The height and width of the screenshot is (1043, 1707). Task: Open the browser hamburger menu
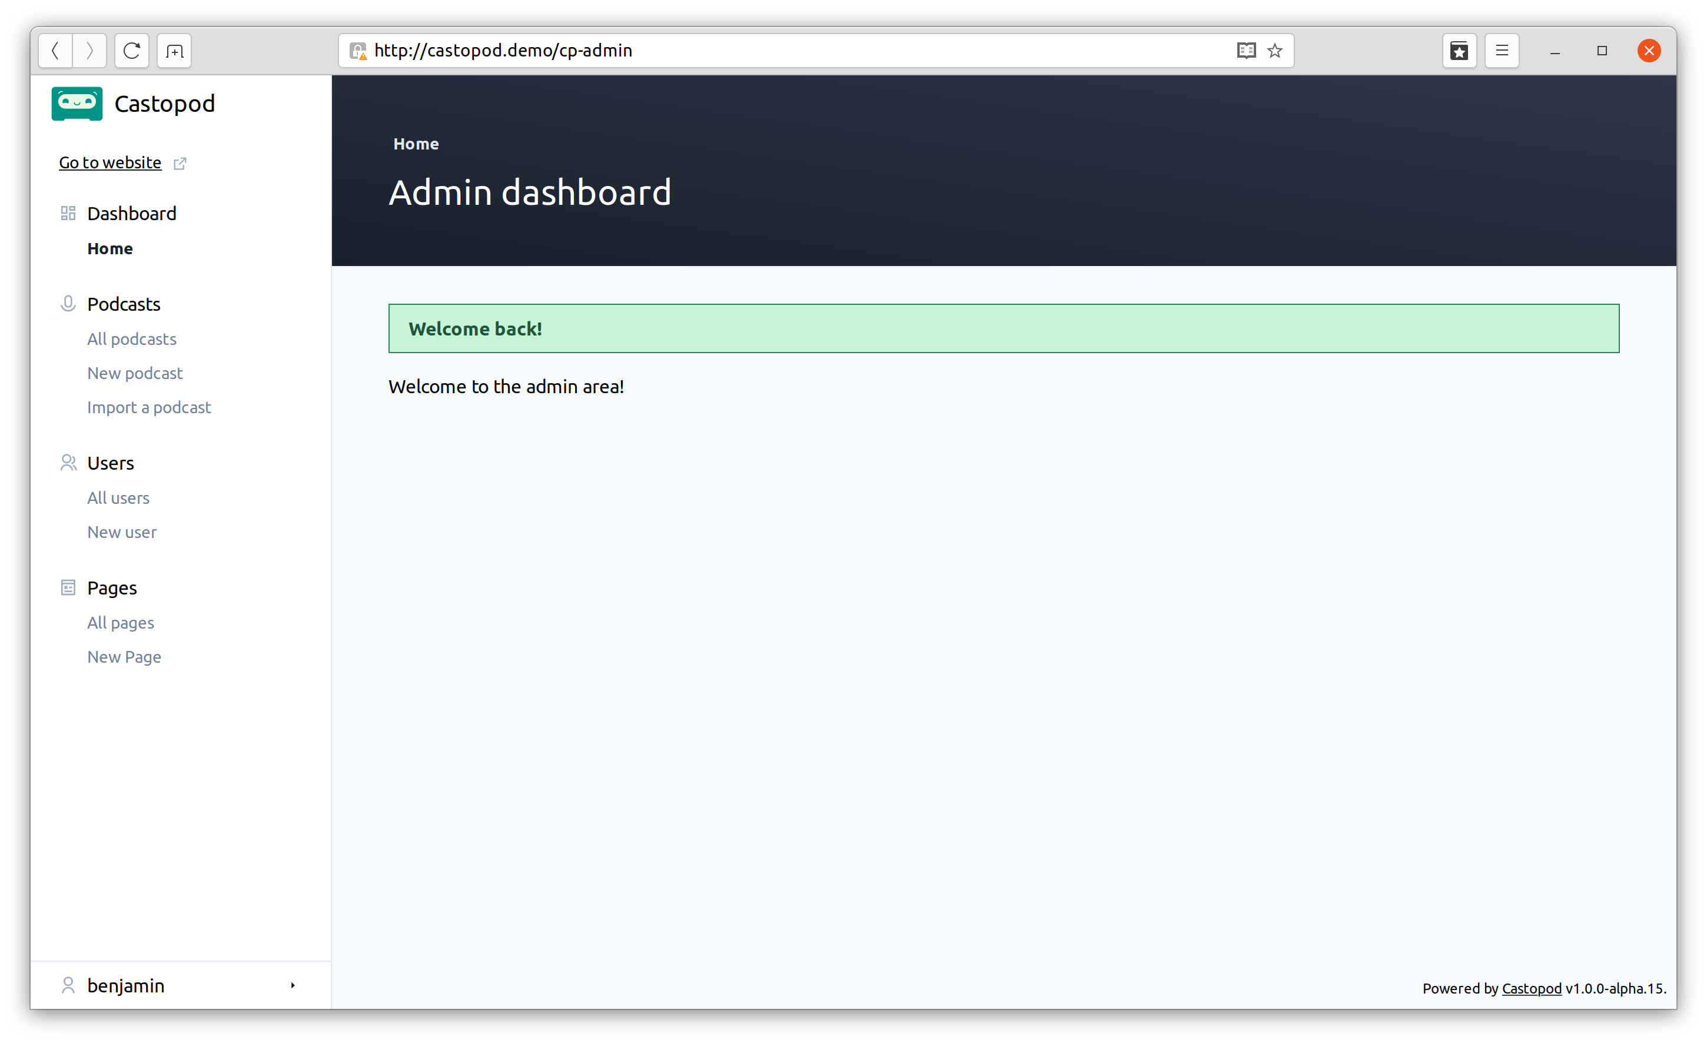pyautogui.click(x=1502, y=51)
